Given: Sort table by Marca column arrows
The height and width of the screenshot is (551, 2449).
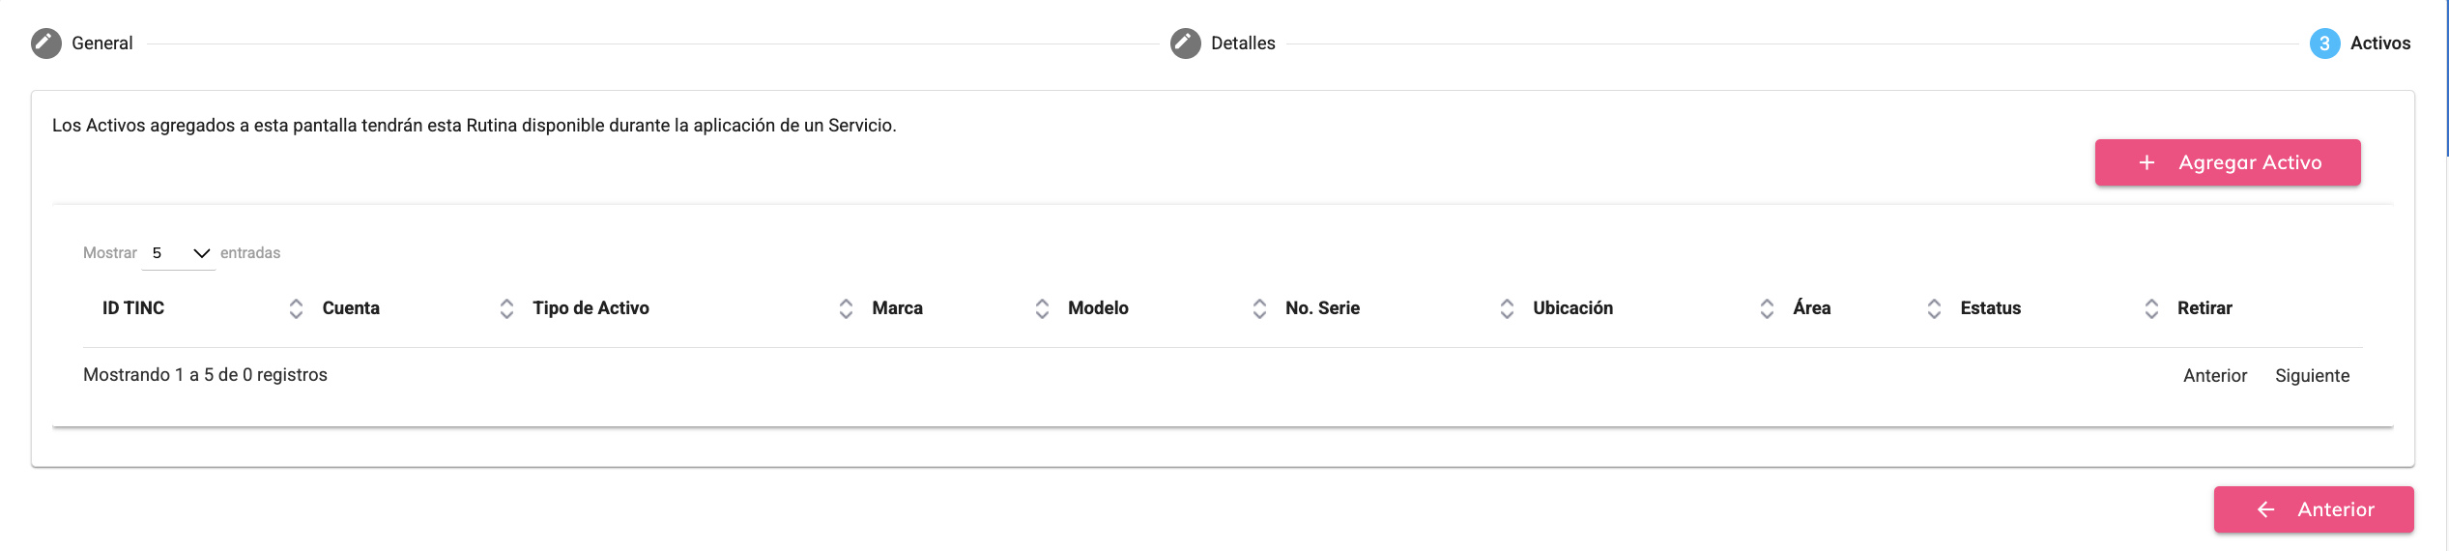Looking at the screenshot, I should pos(1042,308).
